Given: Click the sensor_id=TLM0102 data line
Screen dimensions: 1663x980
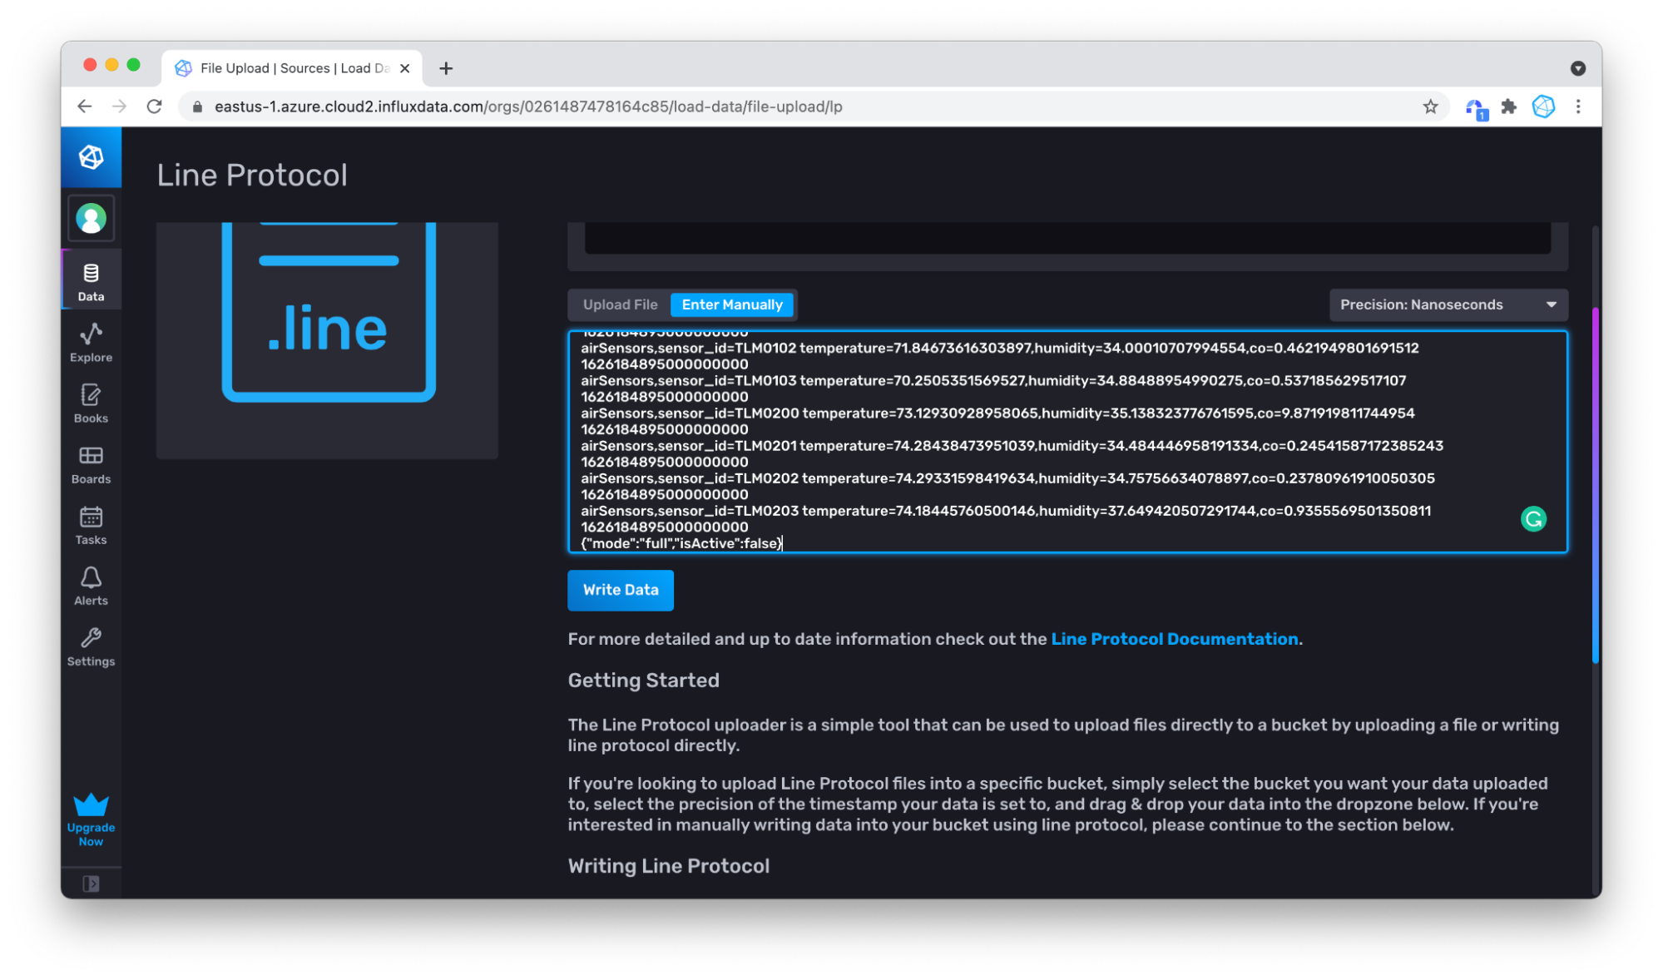Looking at the screenshot, I should pos(999,348).
